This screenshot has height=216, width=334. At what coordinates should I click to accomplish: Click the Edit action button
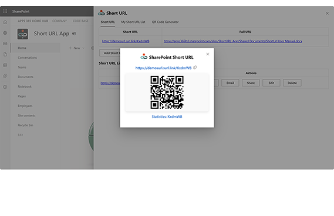(x=271, y=83)
